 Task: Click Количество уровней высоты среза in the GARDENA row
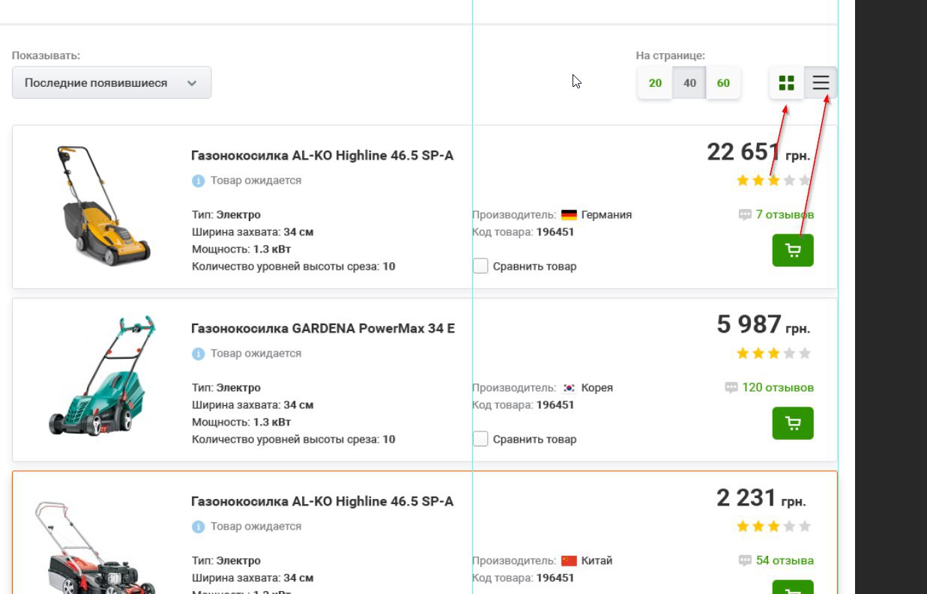[294, 440]
